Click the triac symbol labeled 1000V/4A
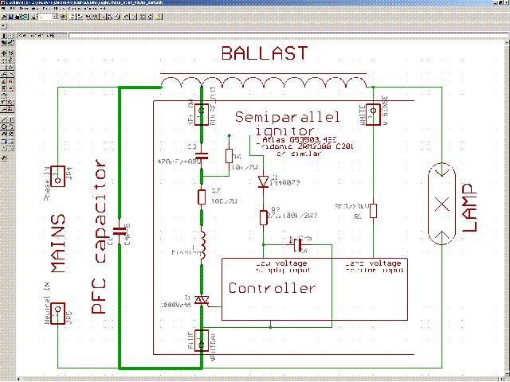Image resolution: width=510 pixels, height=382 pixels. click(x=202, y=300)
